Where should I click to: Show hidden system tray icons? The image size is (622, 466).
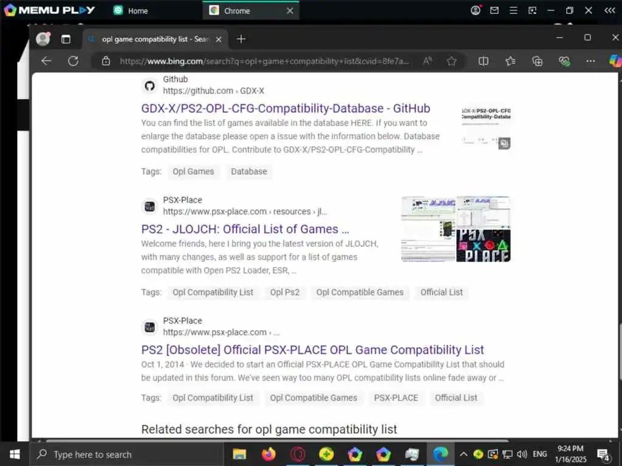(463, 454)
